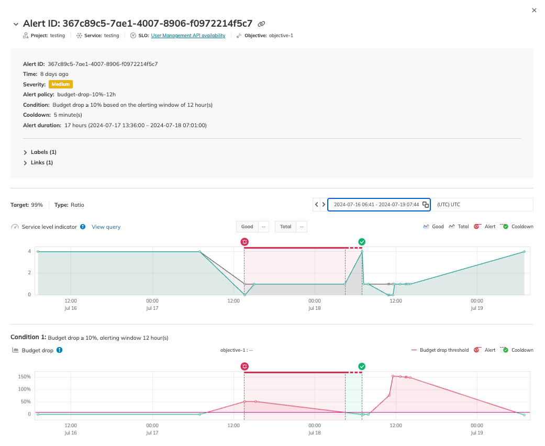Viewport: 545px width, 446px height.
Task: Click Budget drop info icon
Action: point(60,350)
